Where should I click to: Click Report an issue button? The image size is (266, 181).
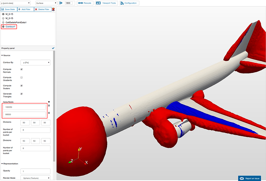click(249, 178)
